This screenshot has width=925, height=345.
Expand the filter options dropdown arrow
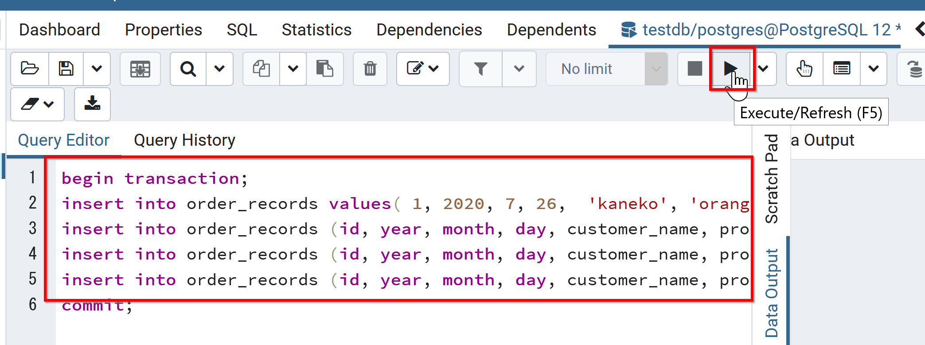pyautogui.click(x=519, y=69)
